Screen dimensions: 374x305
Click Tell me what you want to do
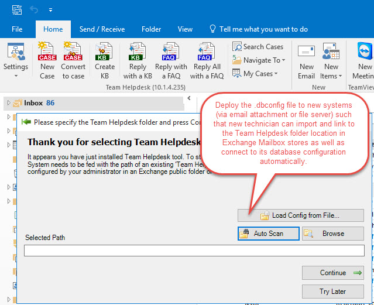tap(263, 29)
